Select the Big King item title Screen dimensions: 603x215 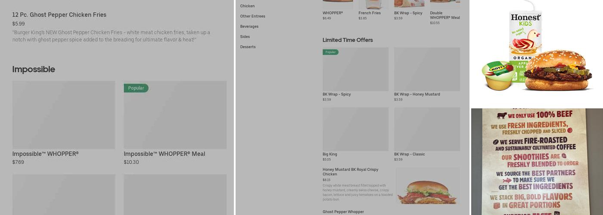[x=330, y=154]
